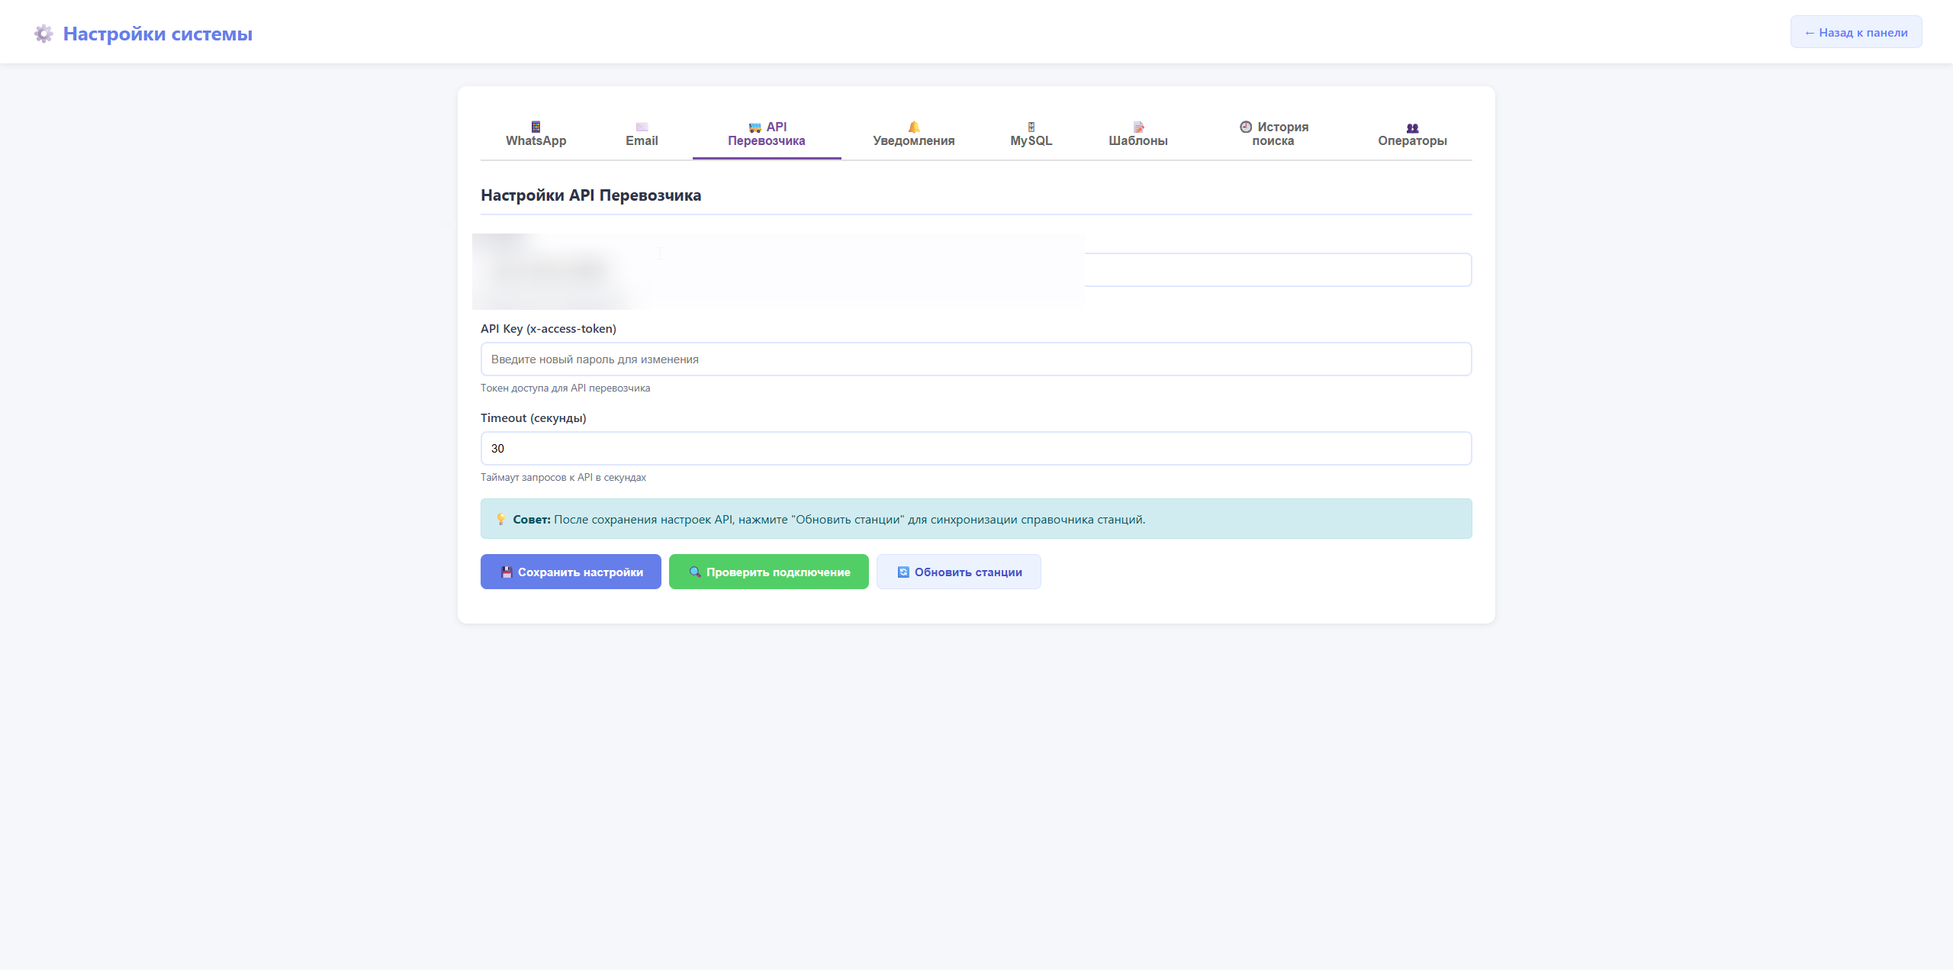The height and width of the screenshot is (970, 1953).
Task: Open the MySQL tab
Action: (x=1031, y=140)
